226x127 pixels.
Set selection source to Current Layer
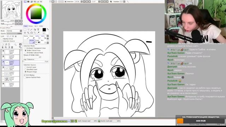(25, 67)
